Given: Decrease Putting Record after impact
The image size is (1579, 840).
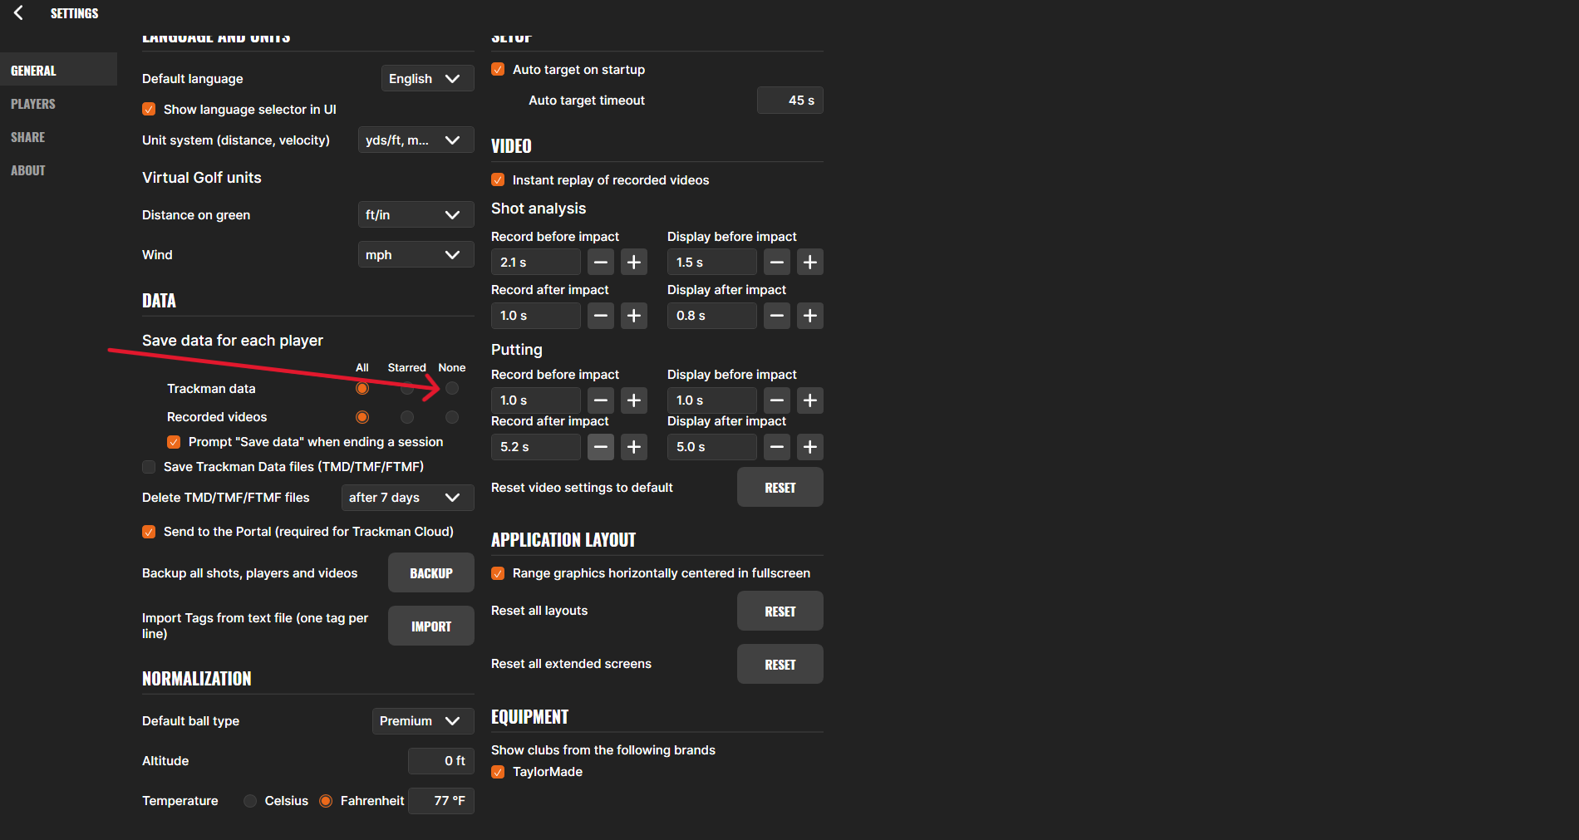Looking at the screenshot, I should [601, 447].
